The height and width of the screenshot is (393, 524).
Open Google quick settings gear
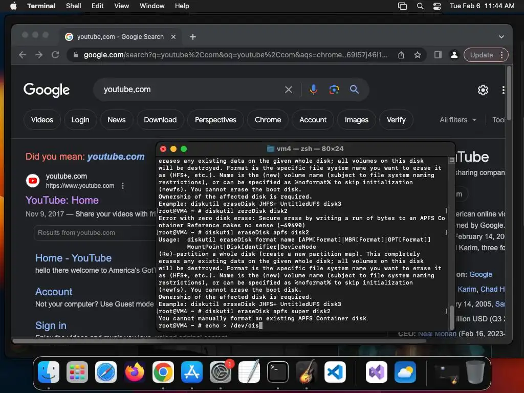(x=483, y=90)
